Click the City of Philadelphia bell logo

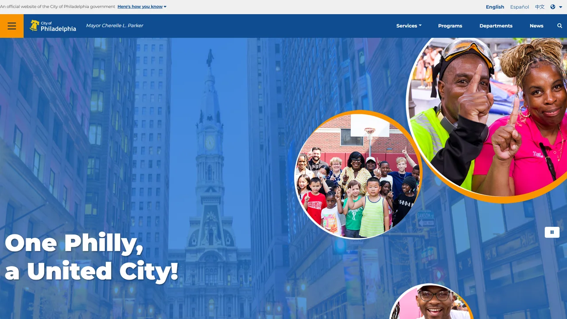[34, 25]
